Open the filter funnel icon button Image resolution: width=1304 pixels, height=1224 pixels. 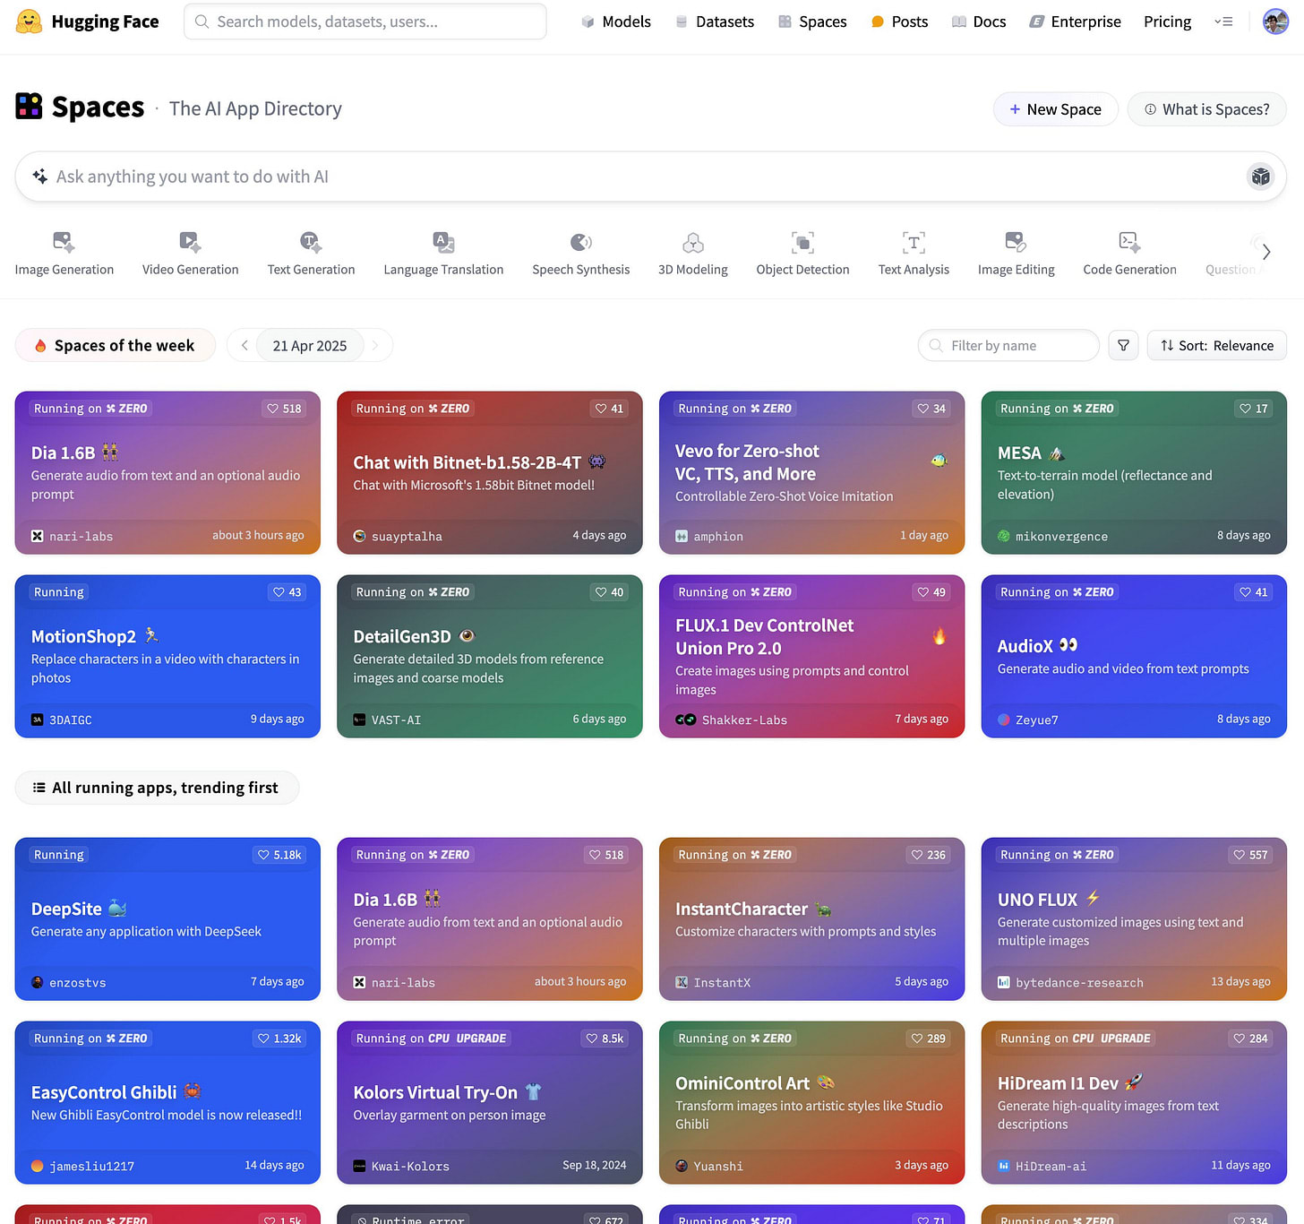point(1123,345)
